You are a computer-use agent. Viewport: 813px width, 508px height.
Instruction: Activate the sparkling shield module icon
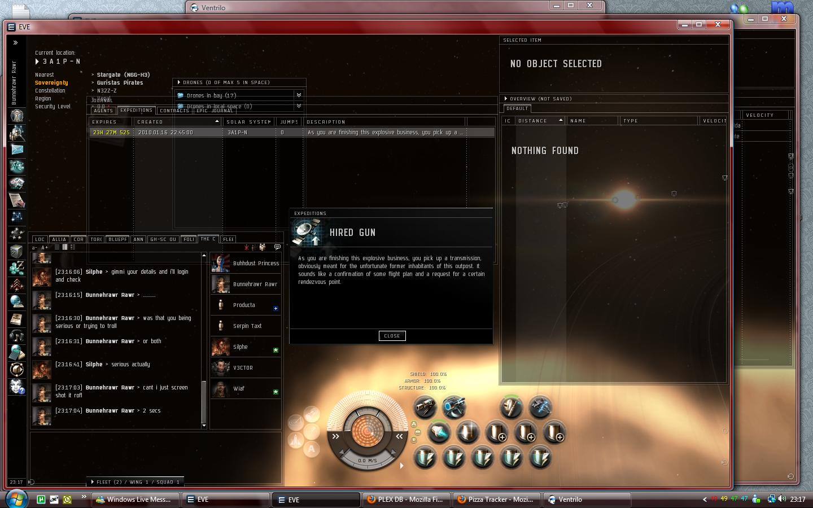pos(467,432)
